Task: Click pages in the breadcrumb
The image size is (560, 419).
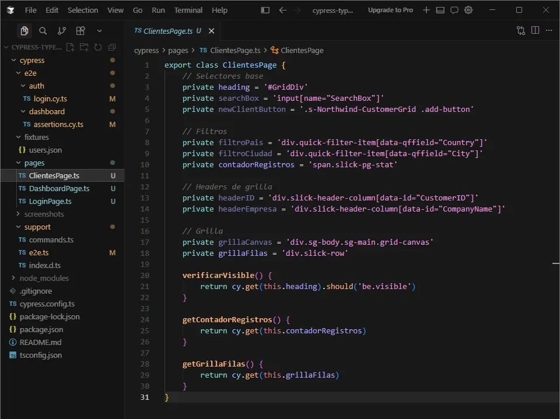Action: tap(178, 51)
